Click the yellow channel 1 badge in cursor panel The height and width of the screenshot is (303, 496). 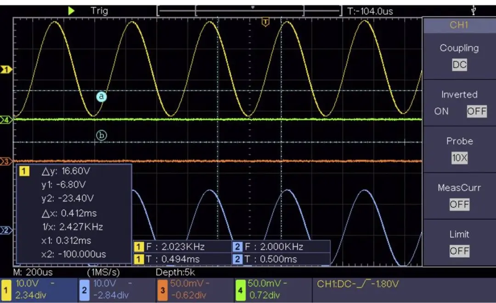(24, 172)
